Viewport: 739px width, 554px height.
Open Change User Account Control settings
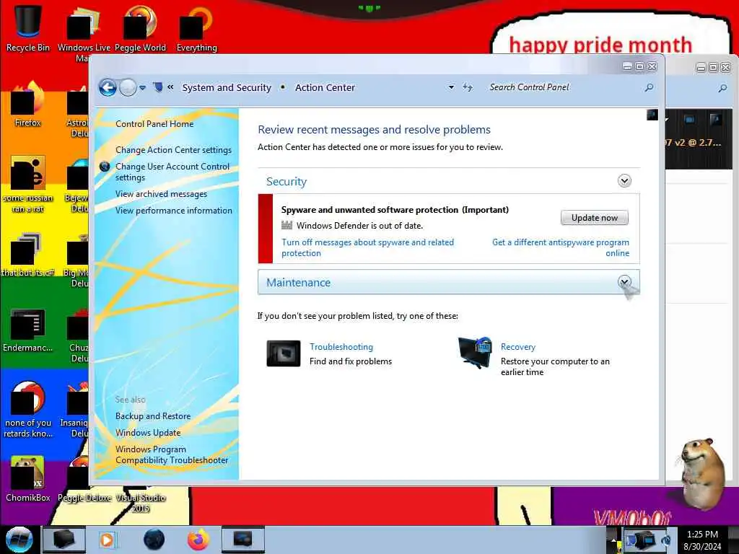pyautogui.click(x=172, y=172)
